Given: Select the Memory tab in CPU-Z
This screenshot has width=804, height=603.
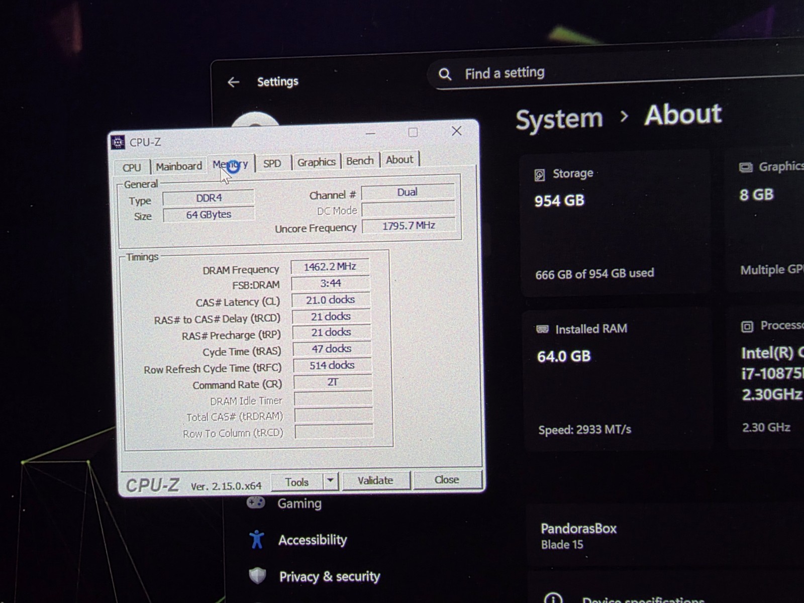Looking at the screenshot, I should (230, 164).
